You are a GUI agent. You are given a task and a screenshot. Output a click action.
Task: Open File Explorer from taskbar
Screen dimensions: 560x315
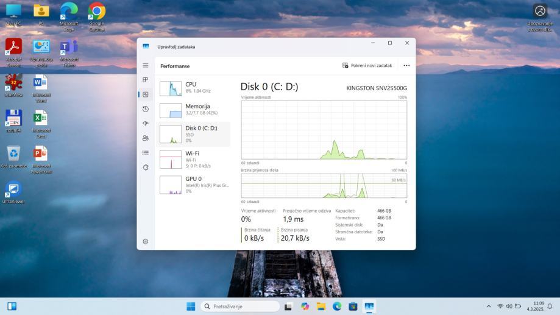tap(321, 306)
